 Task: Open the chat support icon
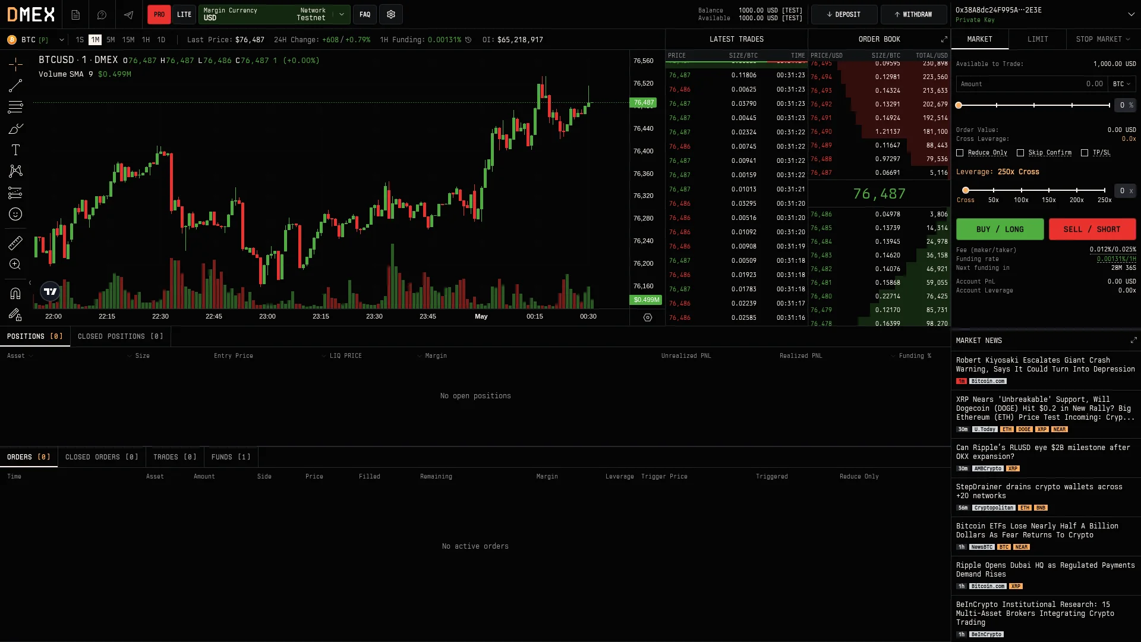(102, 15)
